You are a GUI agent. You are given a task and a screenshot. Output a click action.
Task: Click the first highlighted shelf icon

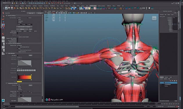6,8
